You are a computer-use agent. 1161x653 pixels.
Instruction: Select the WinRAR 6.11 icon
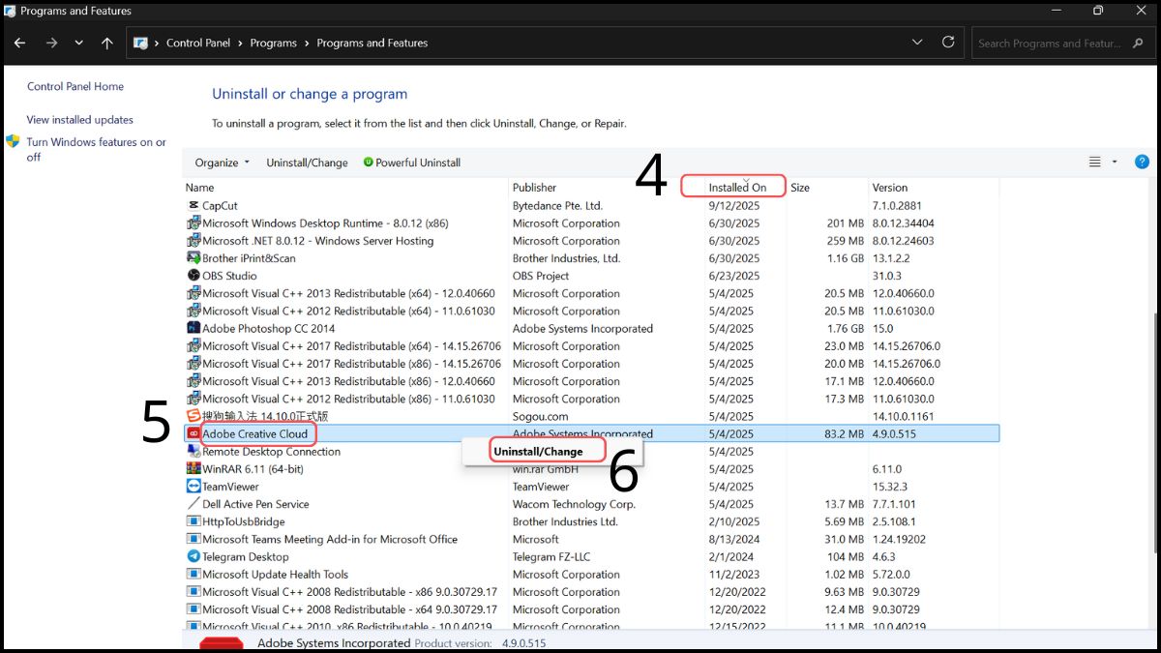193,469
